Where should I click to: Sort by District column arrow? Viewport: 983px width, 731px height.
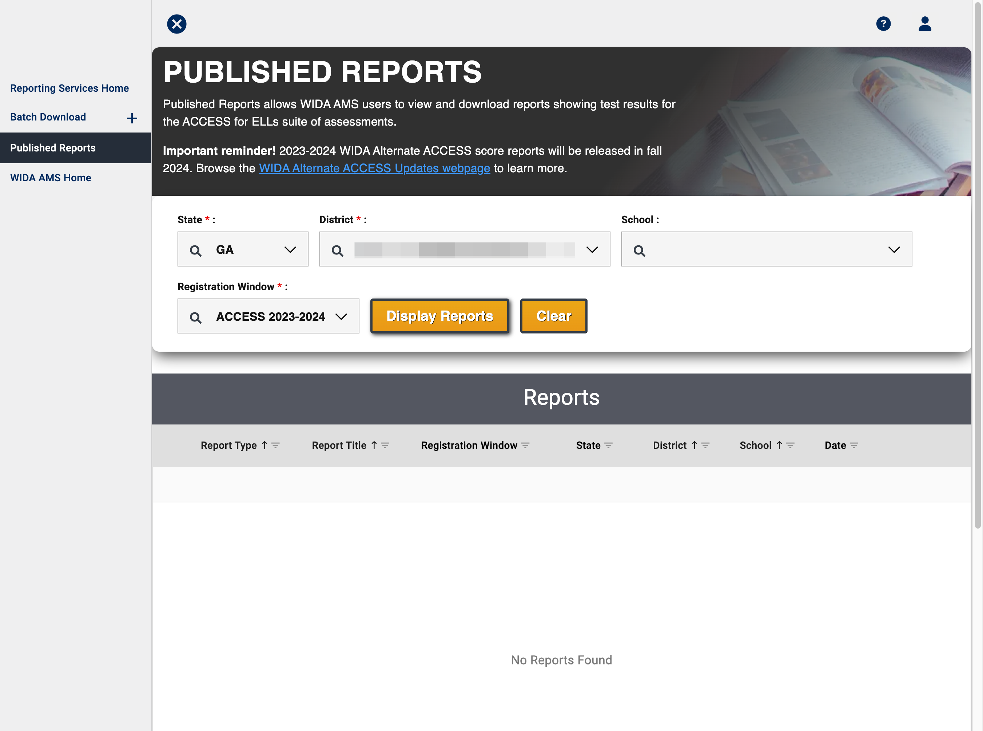[694, 446]
